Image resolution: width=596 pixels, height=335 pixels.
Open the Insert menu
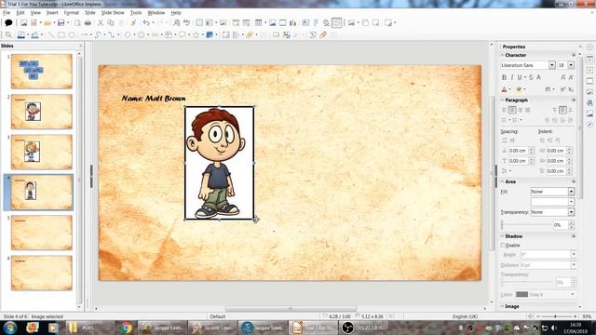[x=52, y=13]
